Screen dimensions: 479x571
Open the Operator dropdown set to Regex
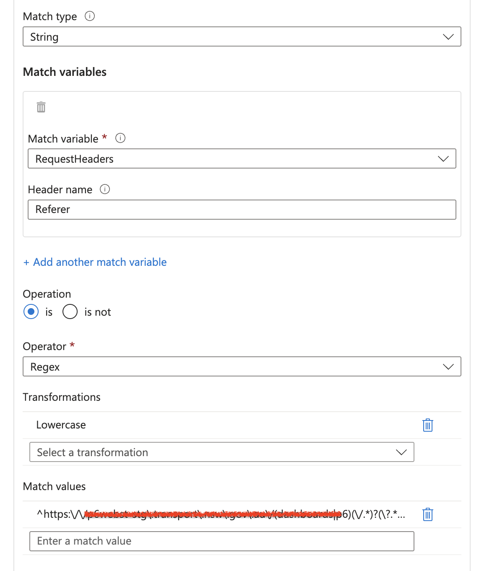pyautogui.click(x=242, y=367)
